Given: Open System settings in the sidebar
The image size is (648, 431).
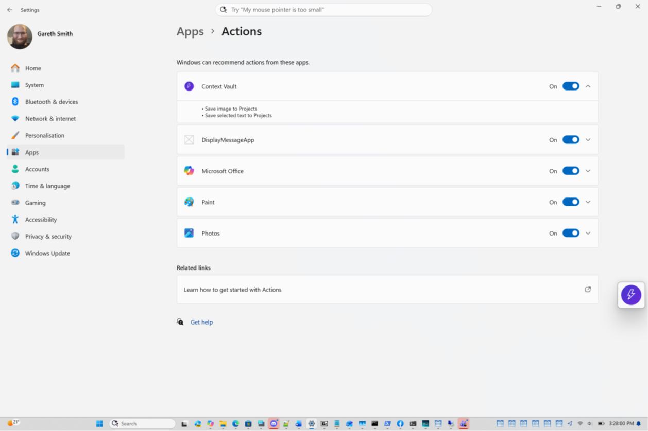Looking at the screenshot, I should [65, 85].
